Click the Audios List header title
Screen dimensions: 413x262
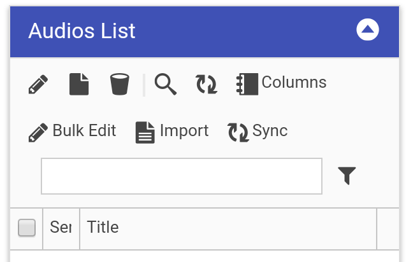pos(82,31)
